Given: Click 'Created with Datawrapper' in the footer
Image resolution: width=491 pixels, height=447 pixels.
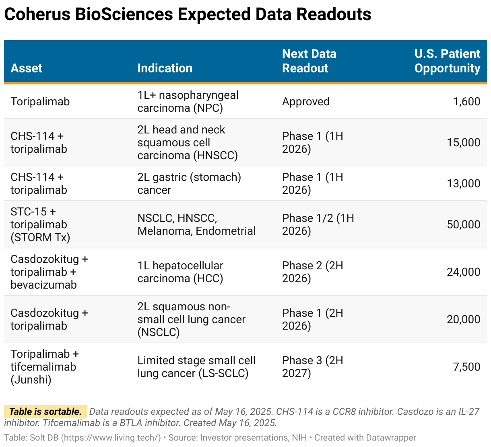Looking at the screenshot, I should click(365, 437).
